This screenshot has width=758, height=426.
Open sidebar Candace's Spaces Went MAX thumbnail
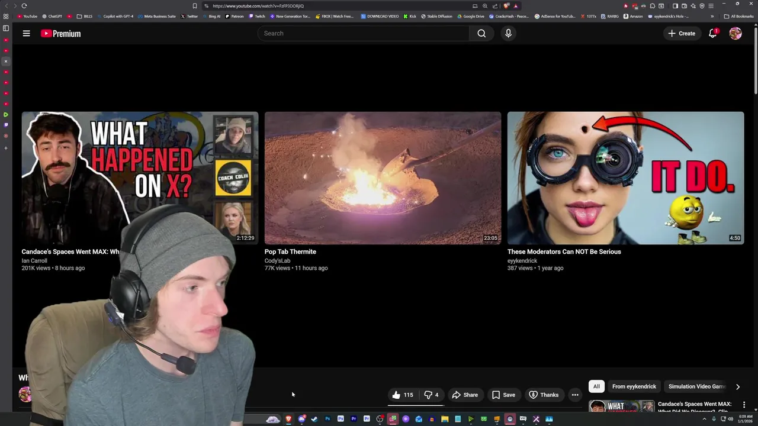(621, 406)
